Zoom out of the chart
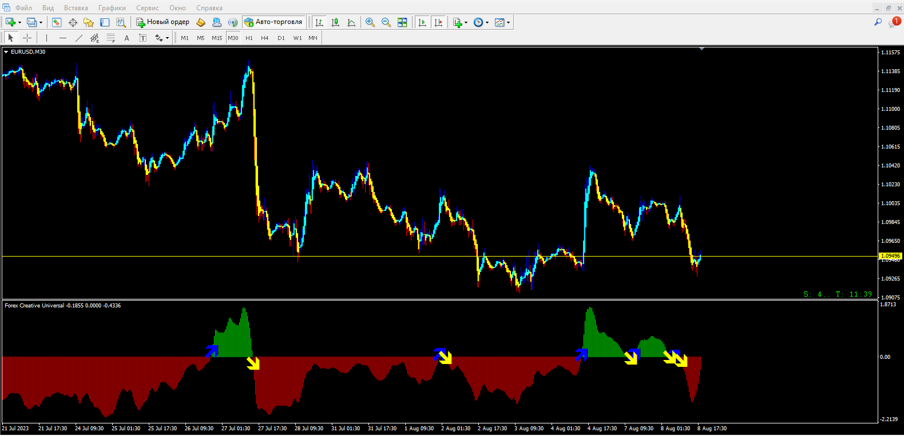This screenshot has width=904, height=436. click(386, 22)
